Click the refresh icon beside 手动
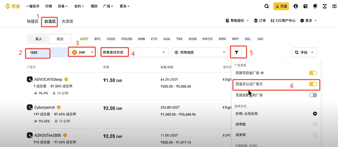 [297, 52]
